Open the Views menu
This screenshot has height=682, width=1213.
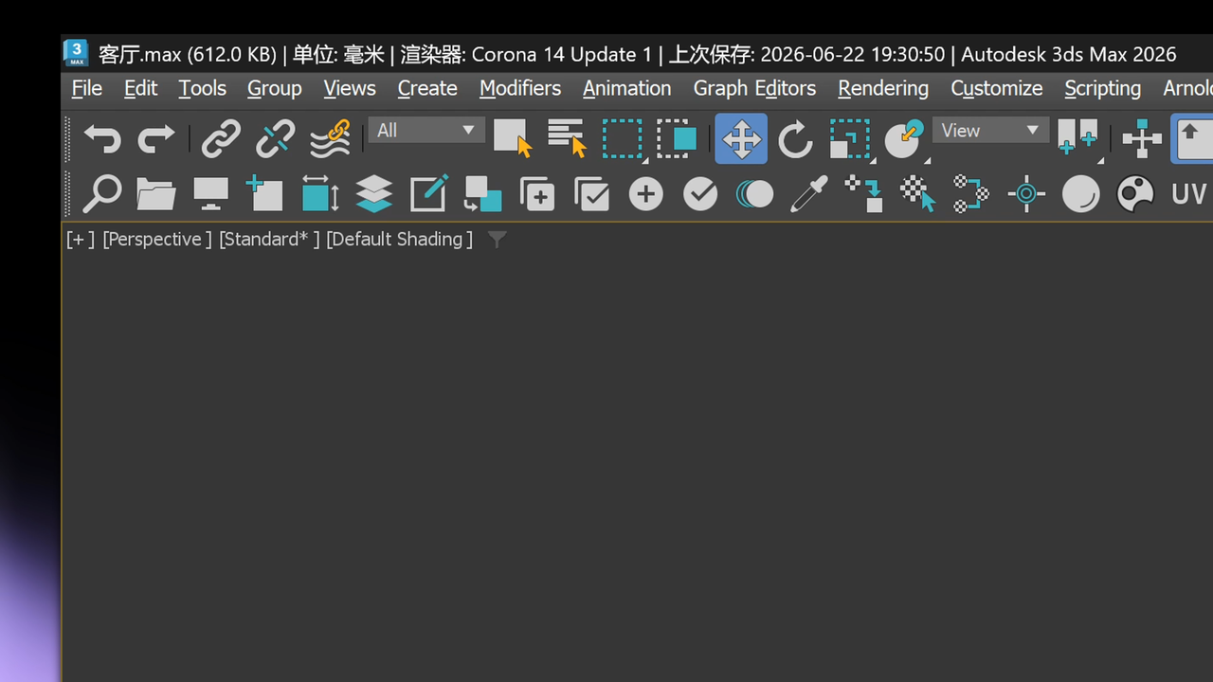click(350, 88)
